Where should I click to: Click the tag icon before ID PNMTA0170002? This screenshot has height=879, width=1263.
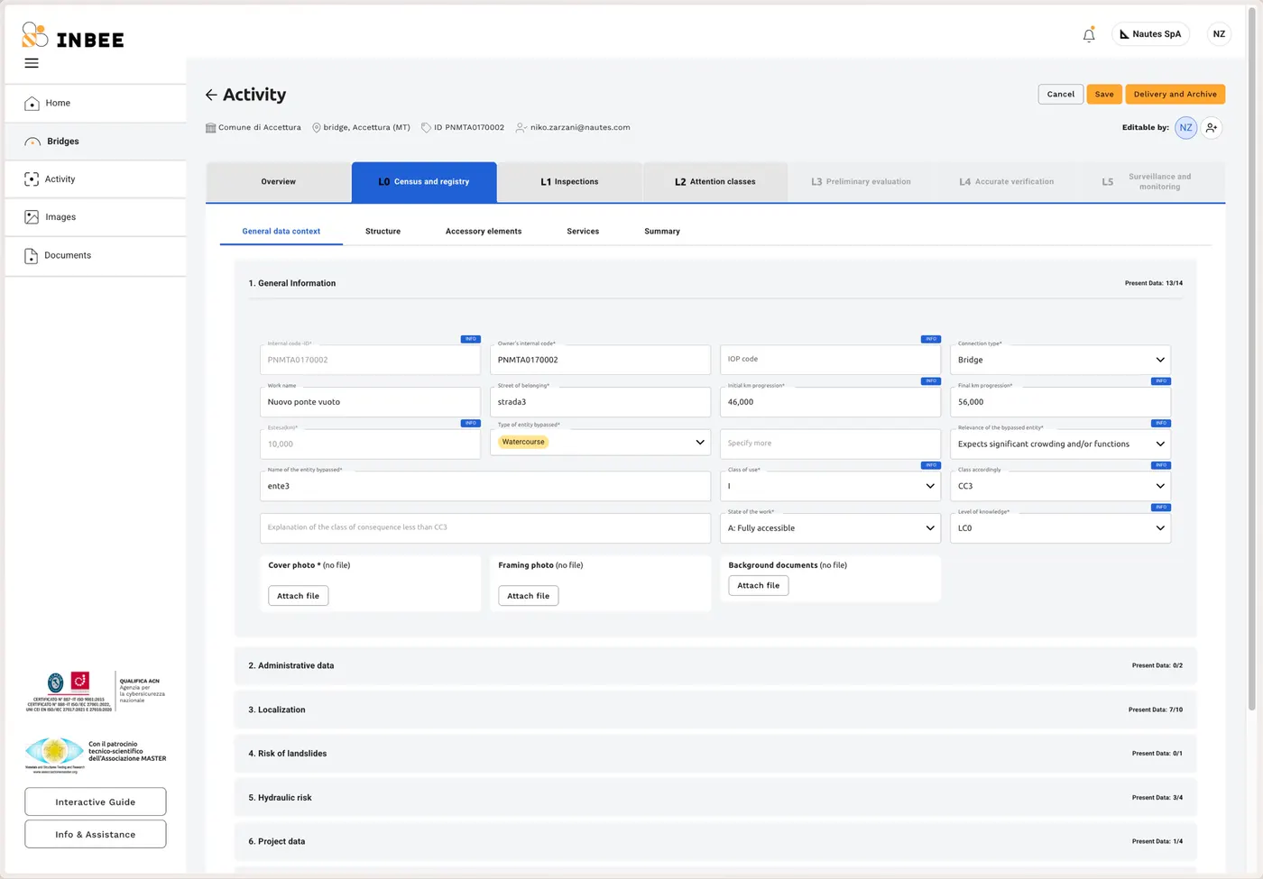[426, 128]
